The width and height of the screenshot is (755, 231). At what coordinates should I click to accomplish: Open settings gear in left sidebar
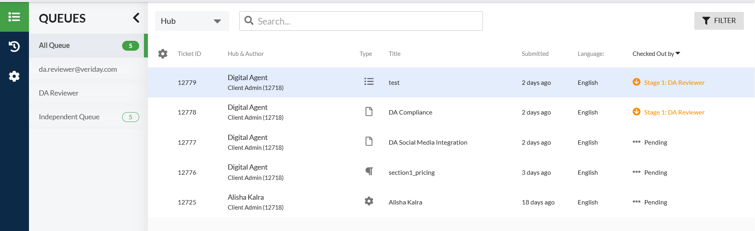tap(14, 76)
